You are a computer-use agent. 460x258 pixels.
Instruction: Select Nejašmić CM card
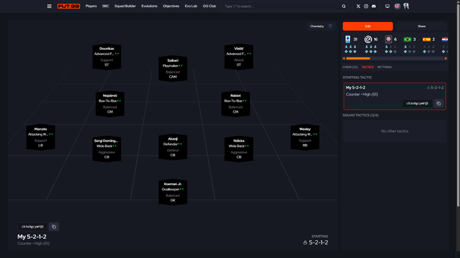[110, 104]
